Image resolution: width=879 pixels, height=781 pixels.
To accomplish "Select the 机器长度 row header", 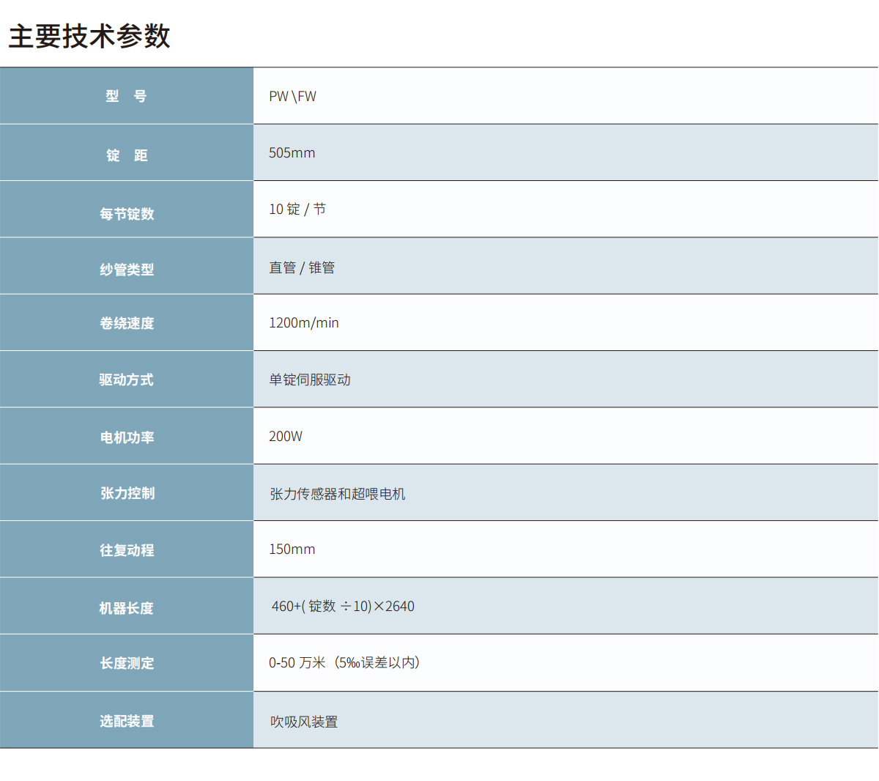I will (x=126, y=606).
